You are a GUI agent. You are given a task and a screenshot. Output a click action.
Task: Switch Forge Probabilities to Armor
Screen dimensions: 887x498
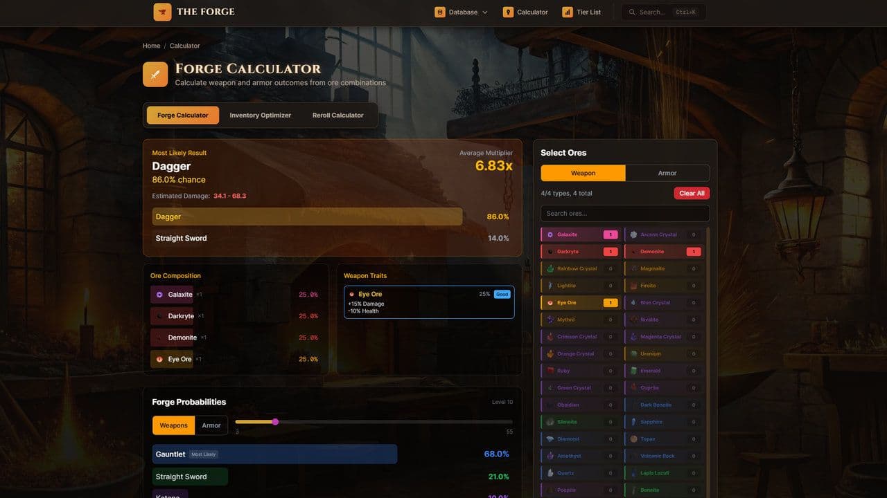coord(211,425)
